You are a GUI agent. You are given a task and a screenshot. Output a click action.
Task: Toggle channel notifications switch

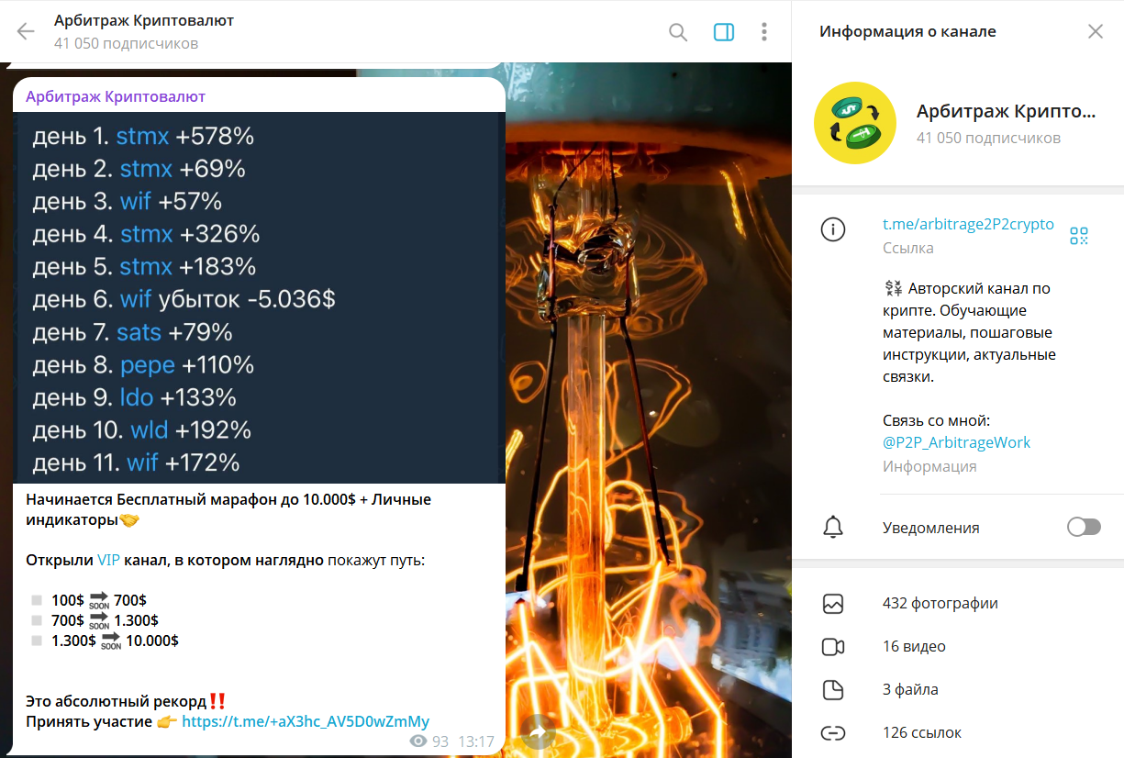coord(1084,527)
